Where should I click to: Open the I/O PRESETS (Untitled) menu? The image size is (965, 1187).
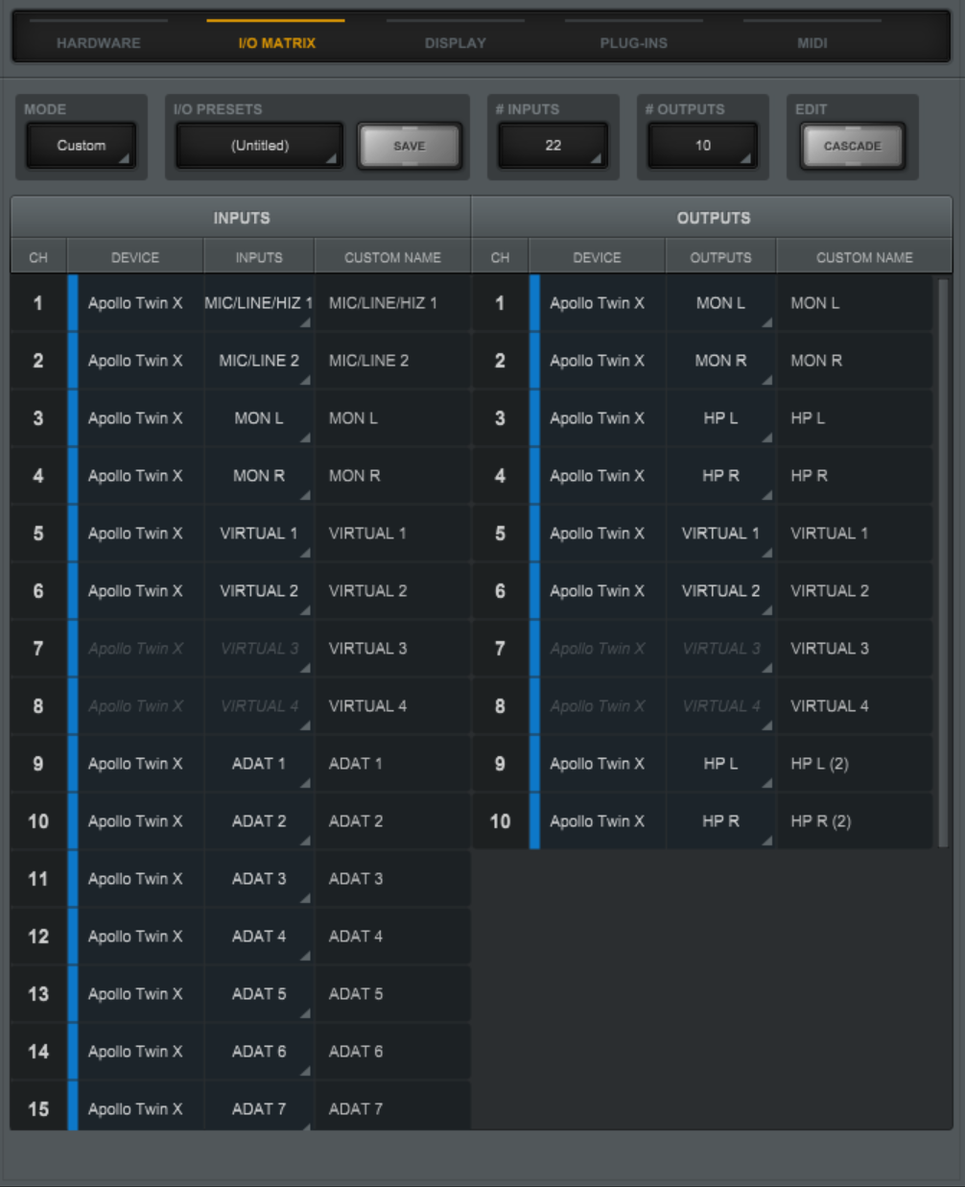pos(260,146)
